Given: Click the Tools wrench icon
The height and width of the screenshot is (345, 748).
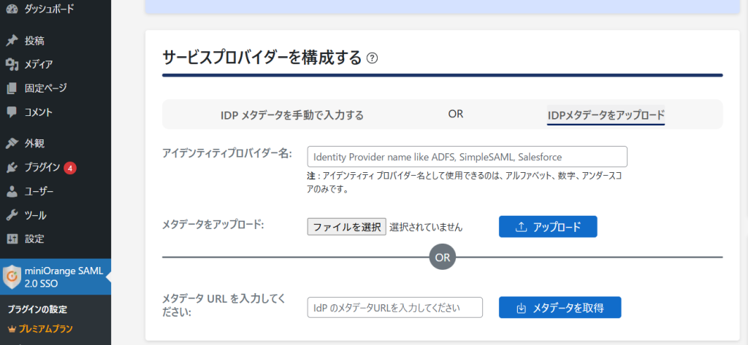Looking at the screenshot, I should tap(12, 215).
